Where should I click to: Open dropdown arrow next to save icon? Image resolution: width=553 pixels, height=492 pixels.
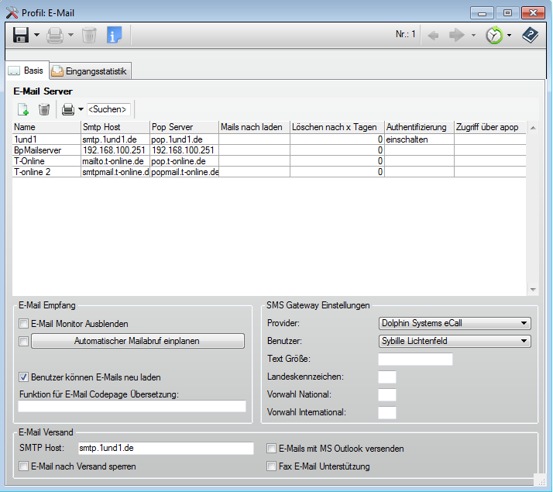[36, 35]
